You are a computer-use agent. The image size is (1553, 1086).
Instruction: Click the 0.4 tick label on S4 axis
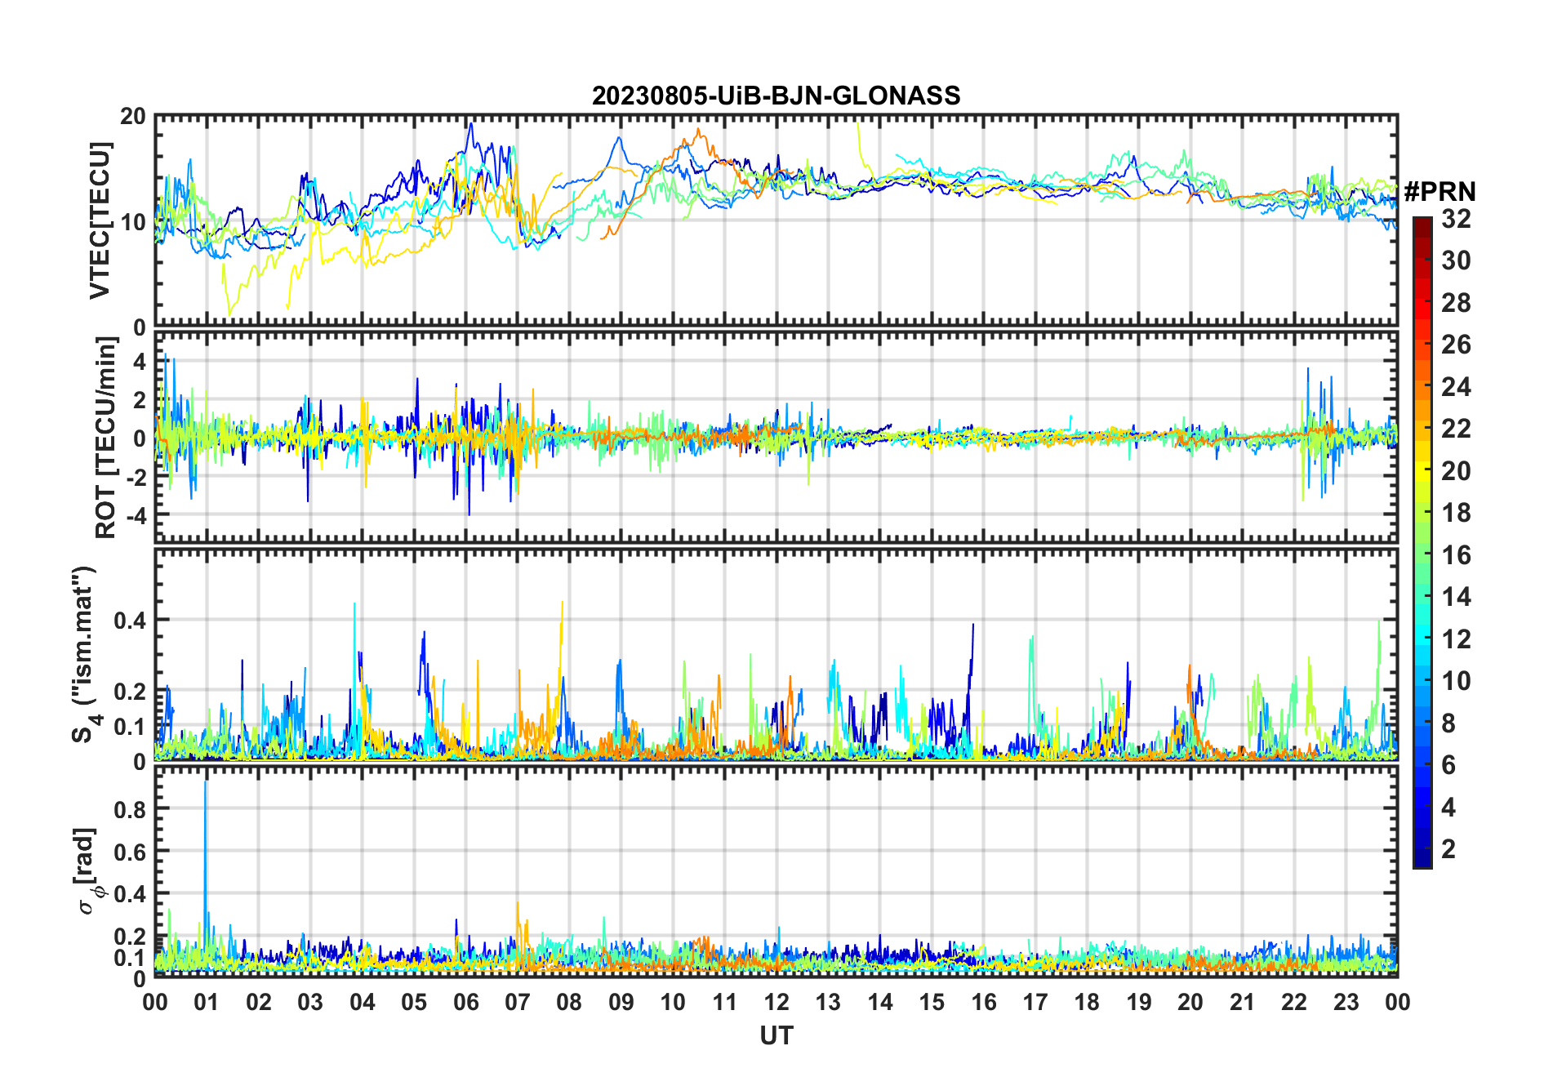pos(130,621)
